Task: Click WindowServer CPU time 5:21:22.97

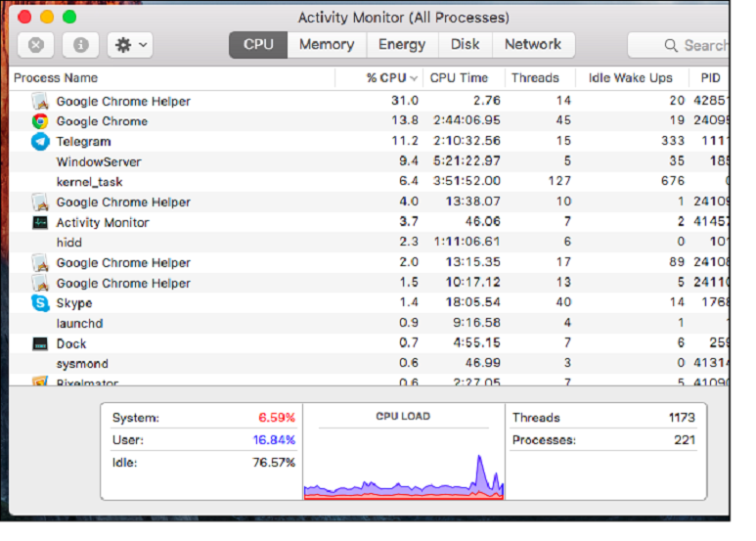Action: click(467, 161)
